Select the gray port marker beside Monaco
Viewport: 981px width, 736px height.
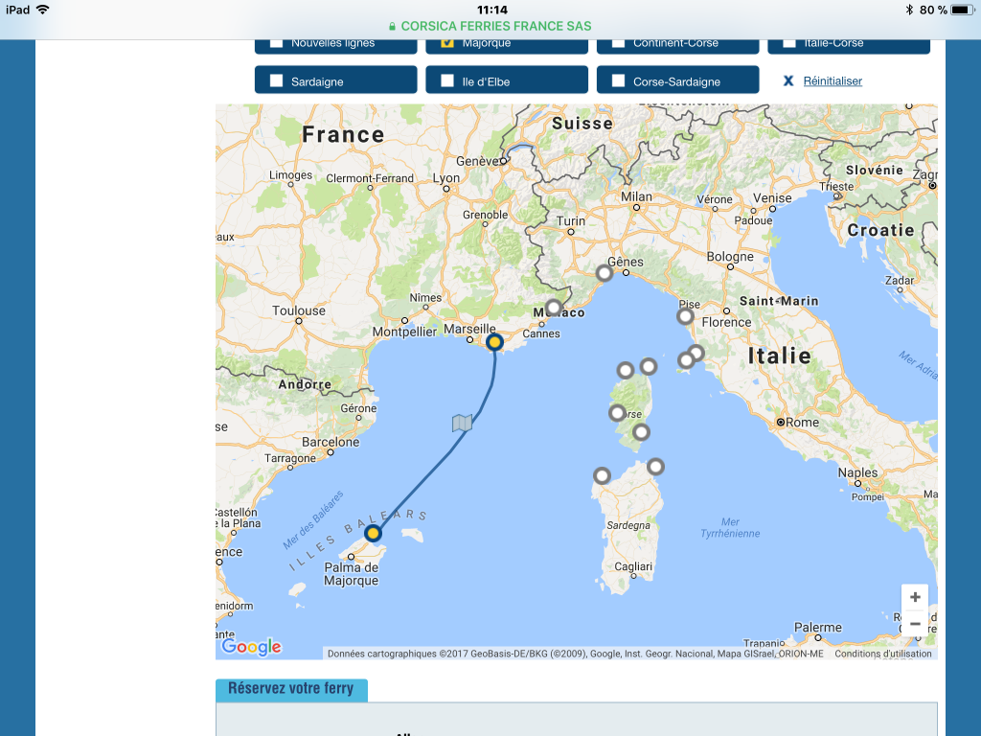pyautogui.click(x=553, y=308)
